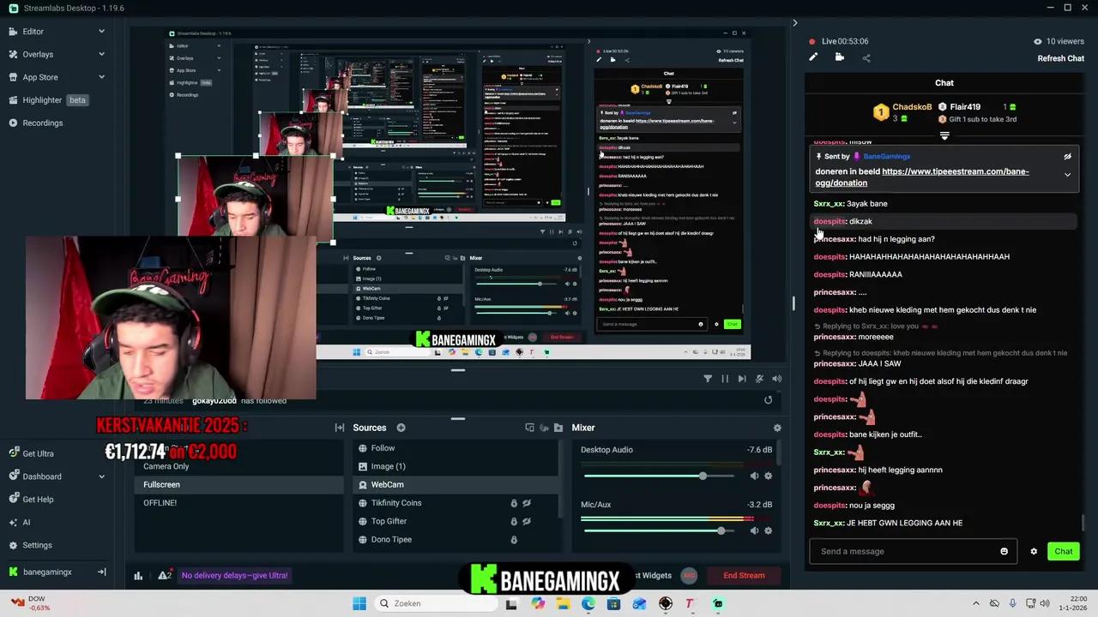Expand the Editor chevron in sidebar
This screenshot has width=1098, height=617.
101,32
